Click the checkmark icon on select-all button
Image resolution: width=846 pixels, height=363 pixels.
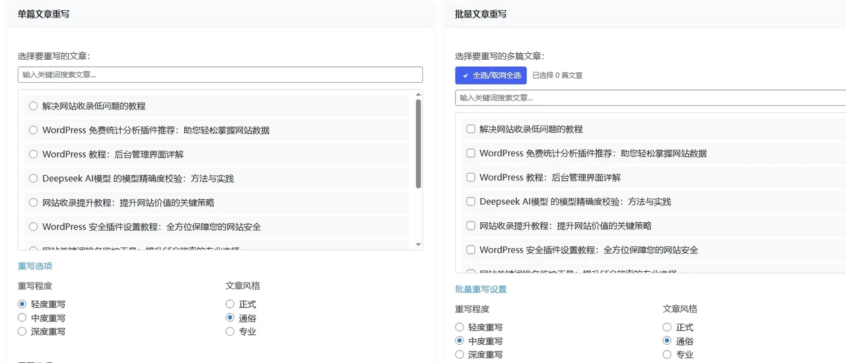(x=465, y=75)
